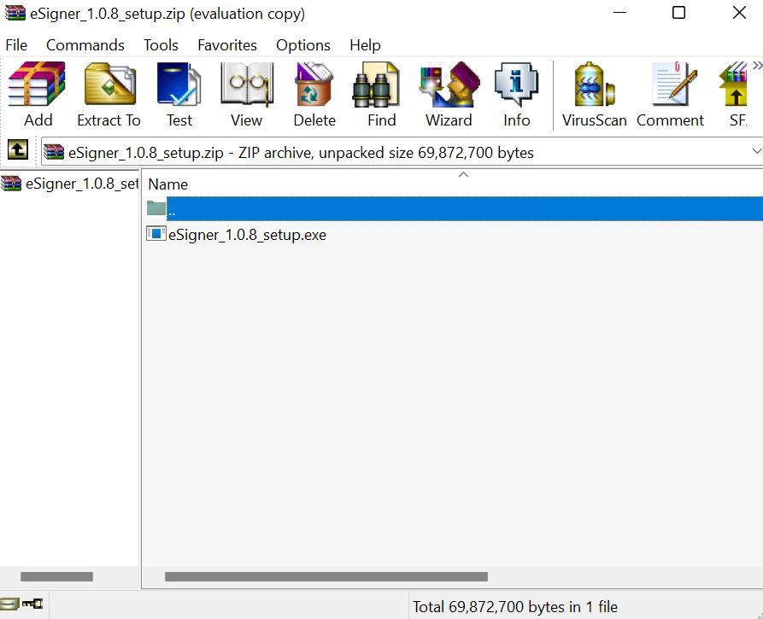Open the Favorites menu

[226, 45]
